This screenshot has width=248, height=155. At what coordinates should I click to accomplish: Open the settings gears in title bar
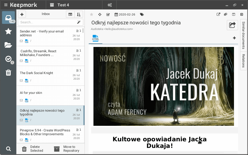pyautogui.click(x=110, y=5)
